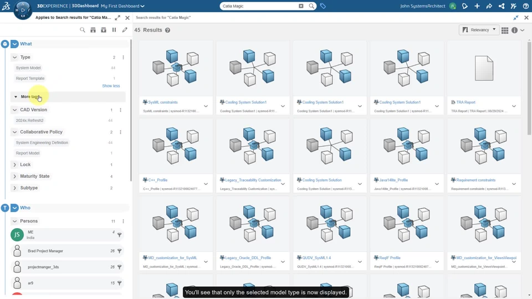532x299 pixels.
Task: Open My First Dashboard dropdown
Action: (x=122, y=6)
